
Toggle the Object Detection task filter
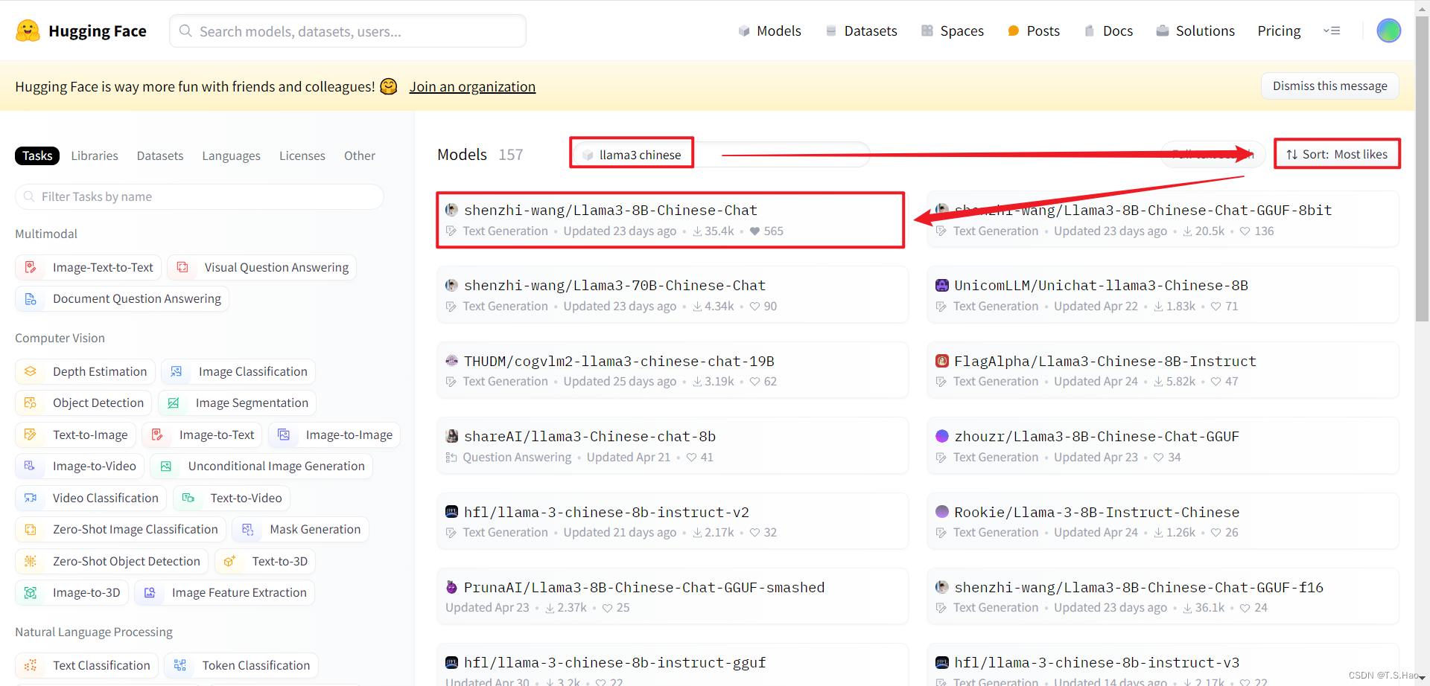[83, 403]
